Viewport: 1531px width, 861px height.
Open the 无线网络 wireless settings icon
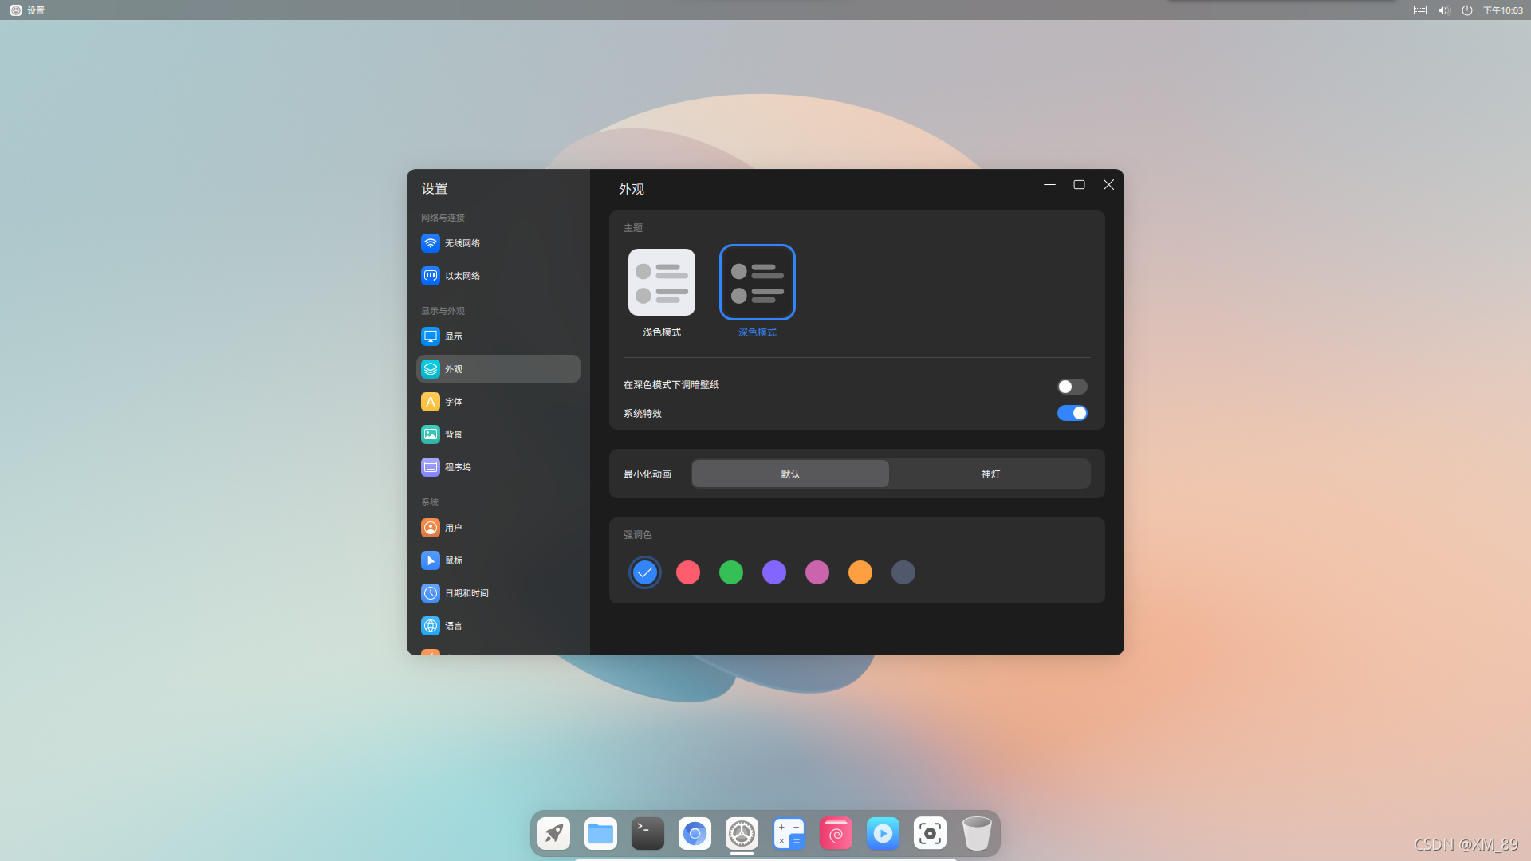point(431,243)
